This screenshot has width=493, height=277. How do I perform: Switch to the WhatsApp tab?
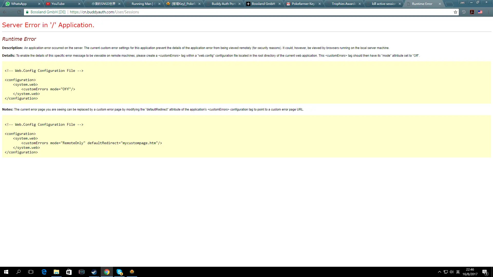coord(22,4)
